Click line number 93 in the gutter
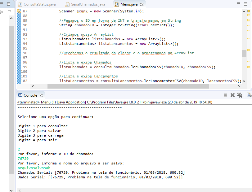This screenshot has height=192, width=252. (25, 39)
